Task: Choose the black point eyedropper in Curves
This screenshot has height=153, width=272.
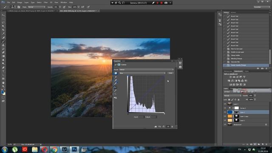Action: pyautogui.click(x=115, y=77)
